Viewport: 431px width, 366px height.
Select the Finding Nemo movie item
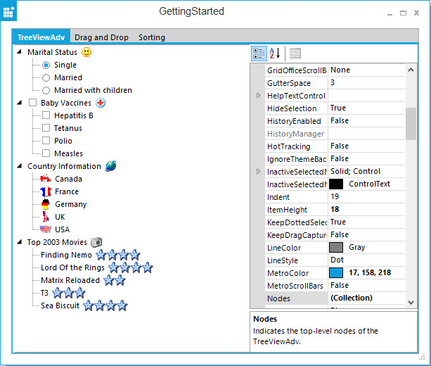click(x=66, y=255)
